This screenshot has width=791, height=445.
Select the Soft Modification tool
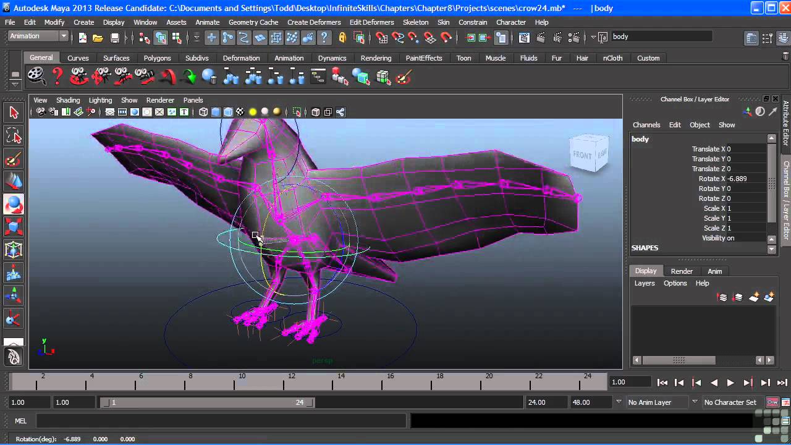pyautogui.click(x=14, y=273)
